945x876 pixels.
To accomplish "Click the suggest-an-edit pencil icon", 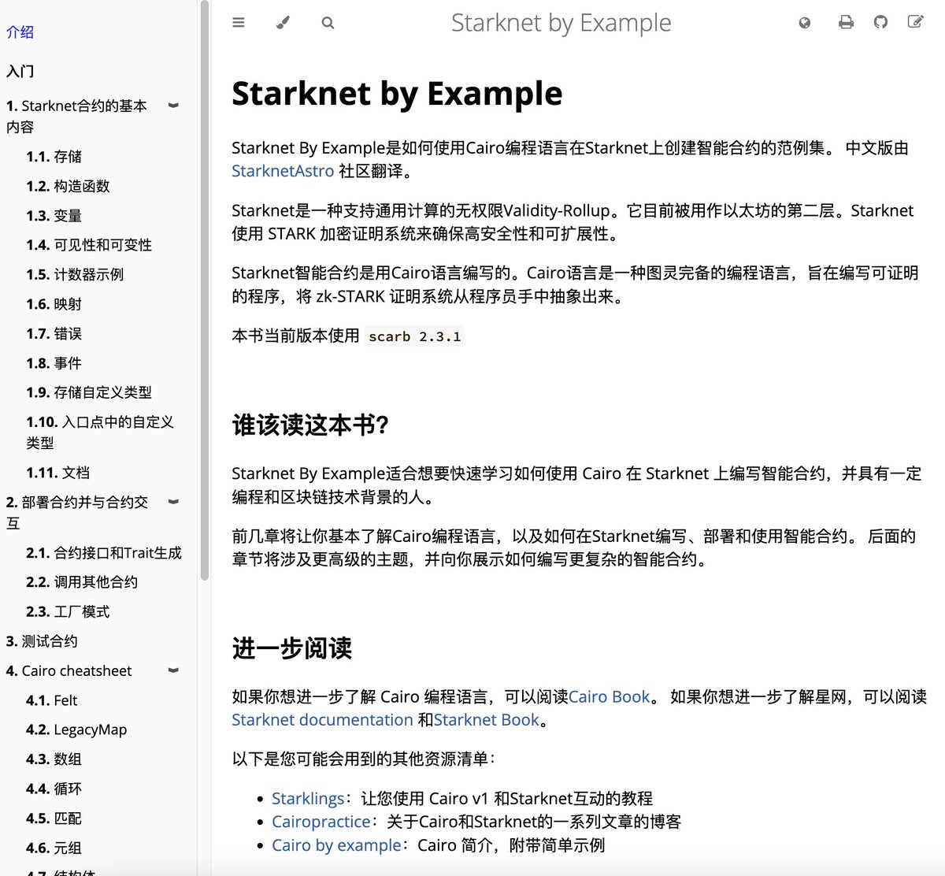I will click(x=915, y=22).
